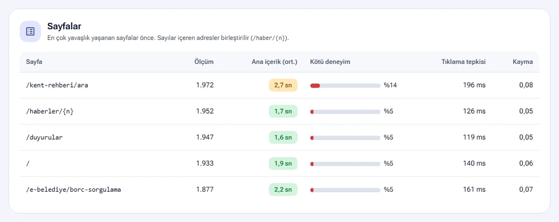Image resolution: width=559 pixels, height=222 pixels.
Task: Click the measurement count 1.972
Action: [x=205, y=85]
